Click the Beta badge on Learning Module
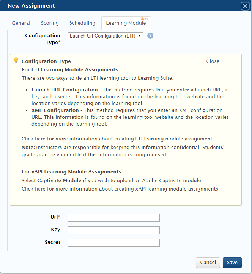This screenshot has height=274, width=252. pos(145,19)
